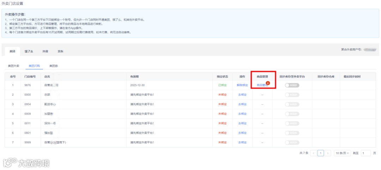Click the green 已绑定 status for store 9876

click(222, 85)
